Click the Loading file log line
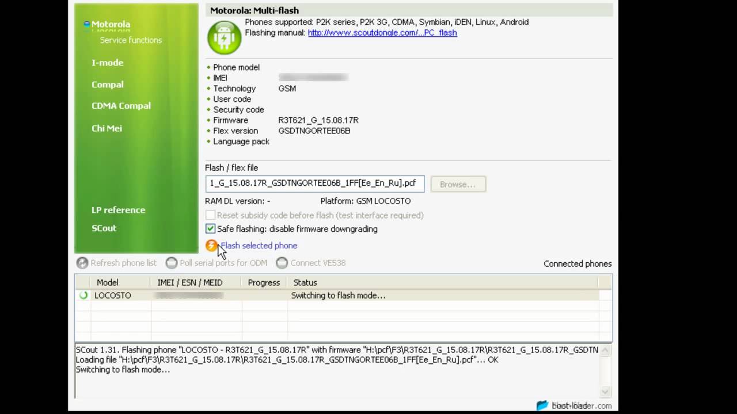This screenshot has width=737, height=414. tap(287, 360)
